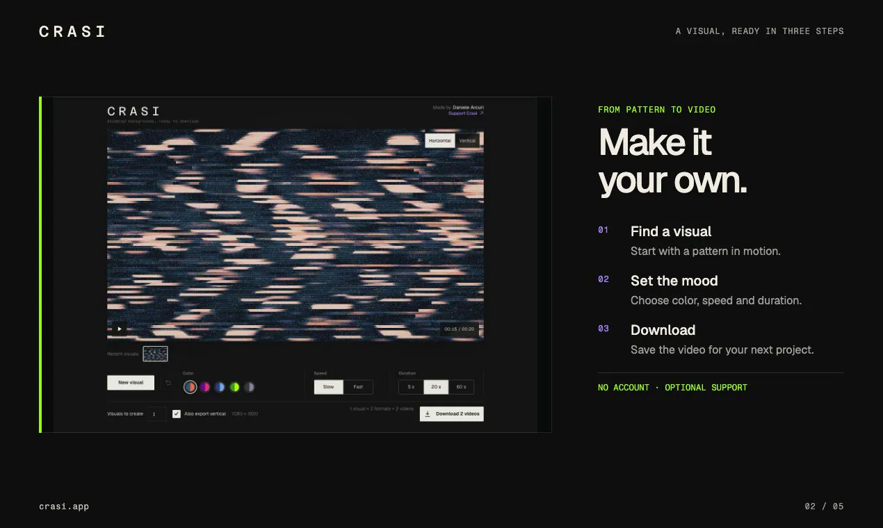Click the 'FROM PATTERN TO VIDEO' label

coord(657,110)
